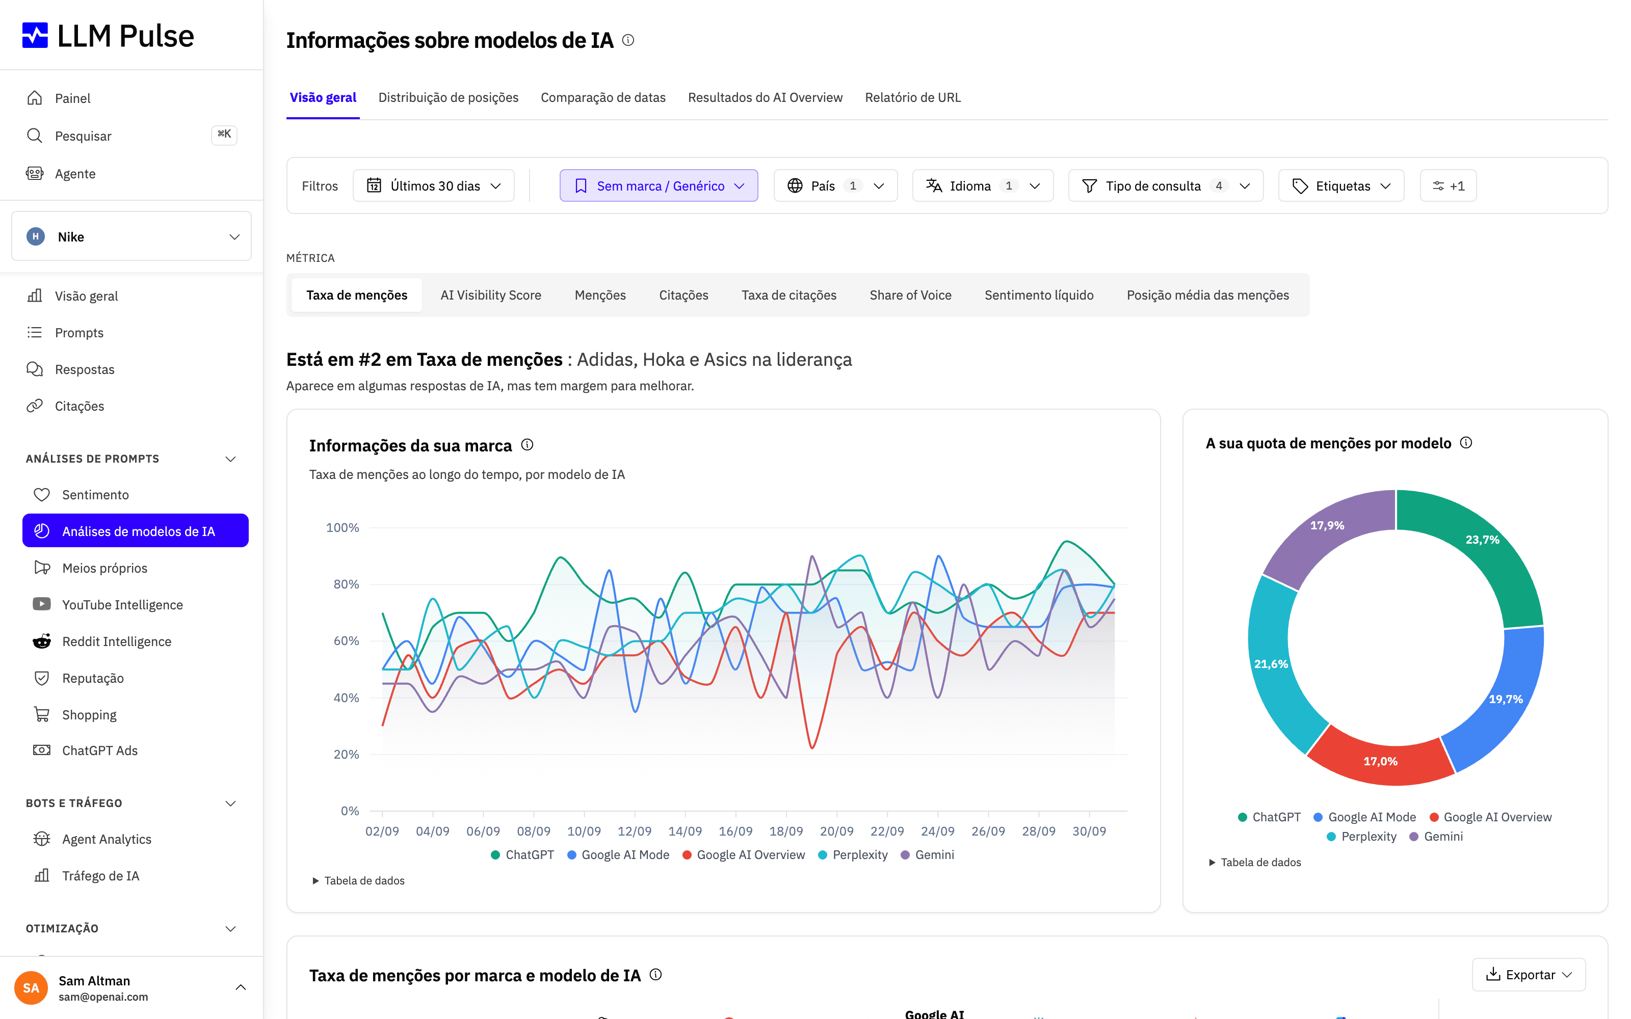
Task: Open the YouTube Intelligence icon
Action: pyautogui.click(x=42, y=605)
